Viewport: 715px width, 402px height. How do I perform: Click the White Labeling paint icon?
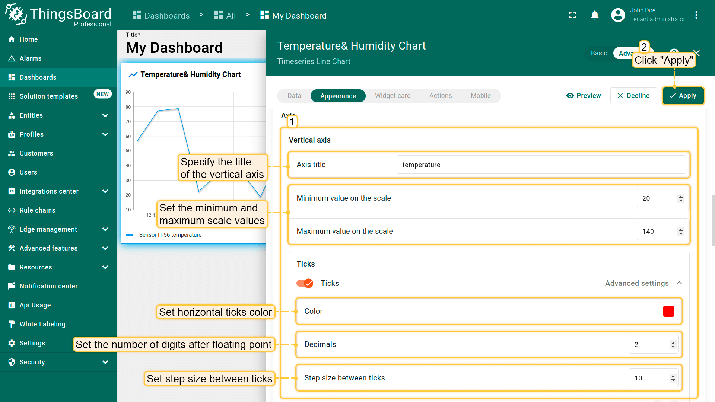tap(12, 324)
